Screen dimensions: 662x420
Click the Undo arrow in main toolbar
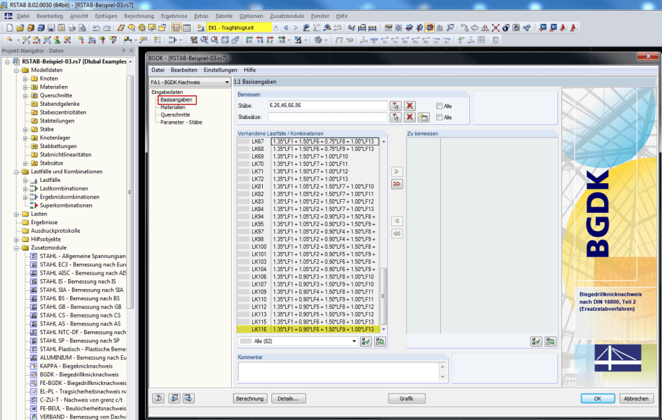pyautogui.click(x=96, y=28)
